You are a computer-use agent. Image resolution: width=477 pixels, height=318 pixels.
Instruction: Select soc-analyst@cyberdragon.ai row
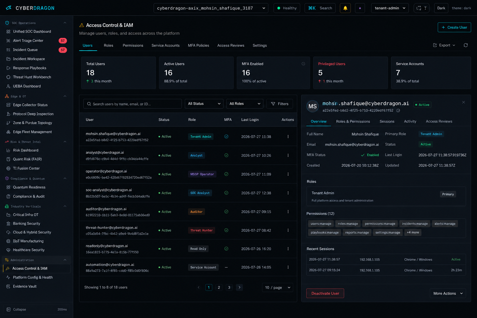[188, 193]
